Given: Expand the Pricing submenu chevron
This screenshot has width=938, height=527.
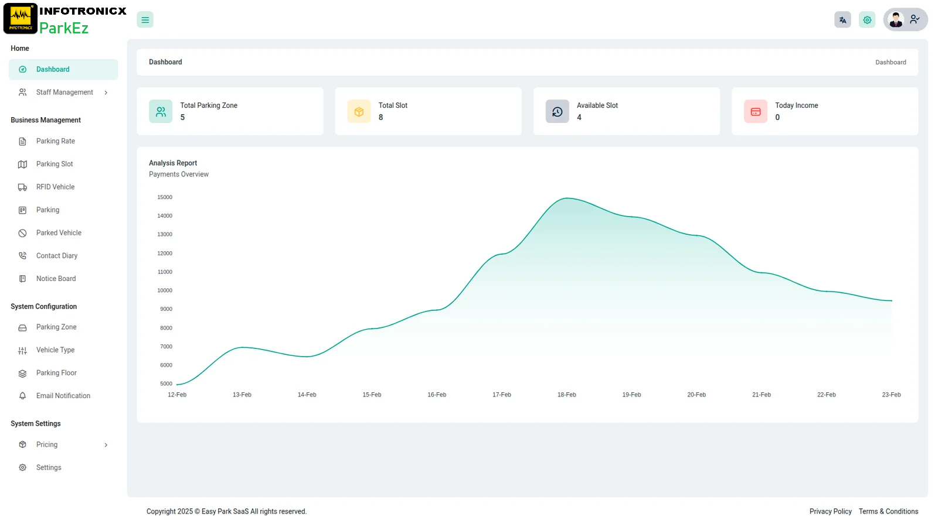Looking at the screenshot, I should (x=106, y=445).
